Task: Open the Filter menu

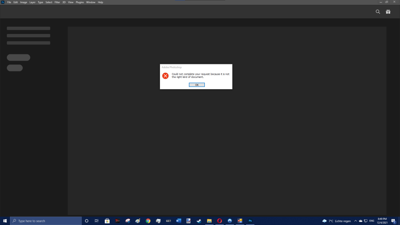Action: tap(57, 2)
